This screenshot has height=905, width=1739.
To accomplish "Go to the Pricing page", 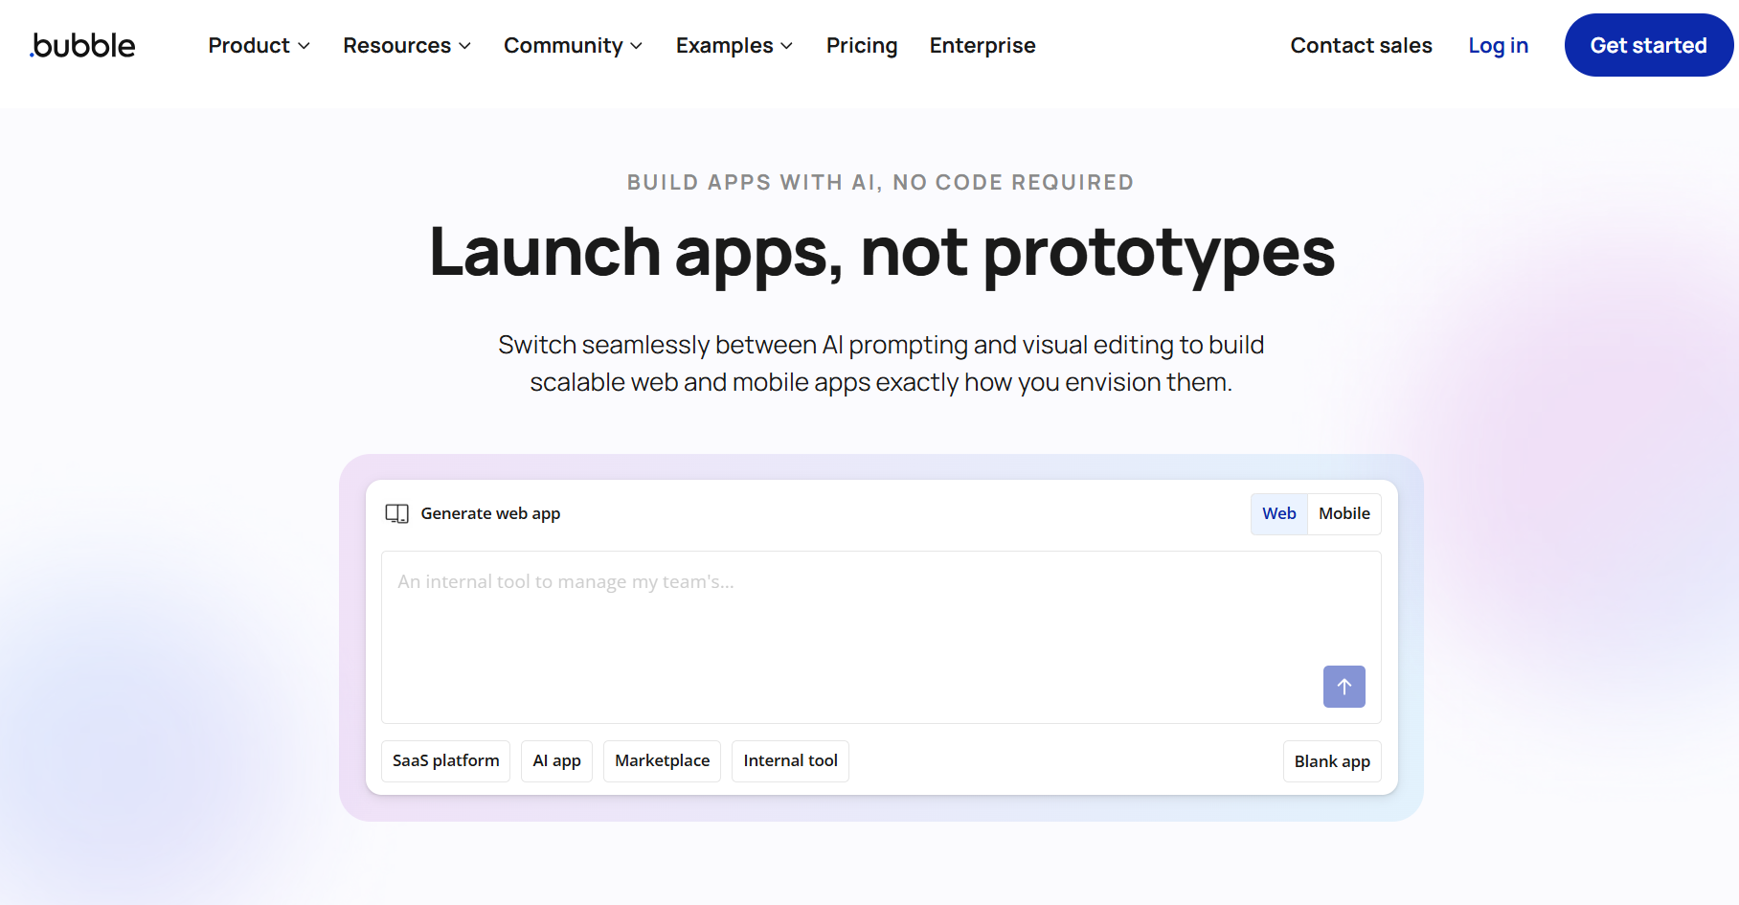I will tap(862, 45).
